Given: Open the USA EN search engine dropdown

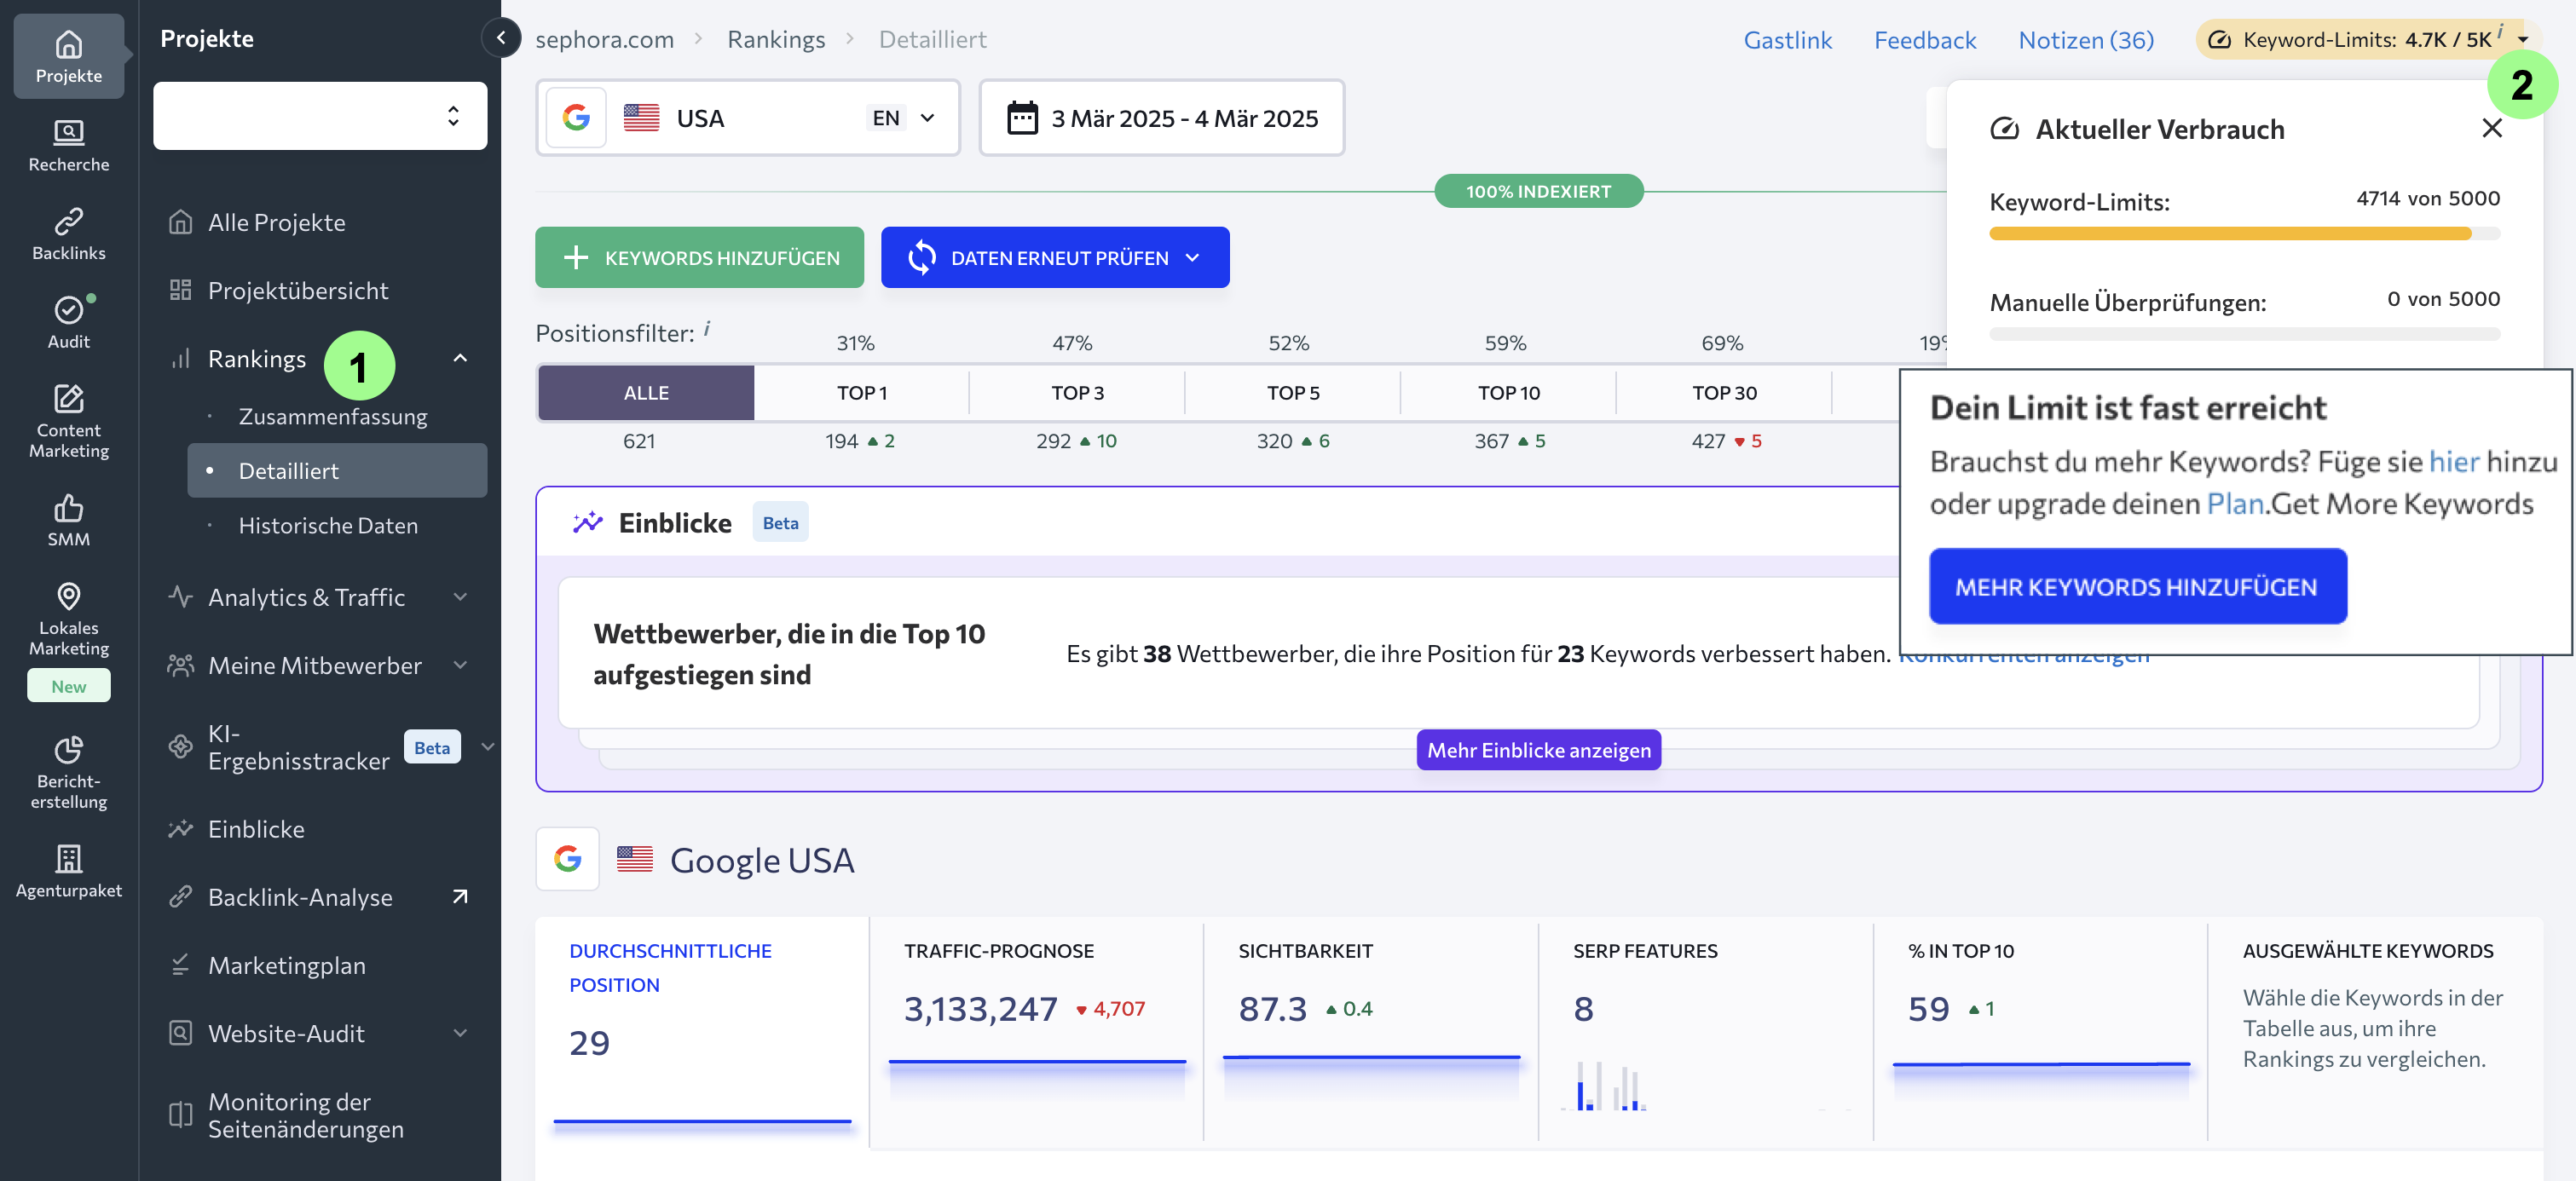Looking at the screenshot, I should [x=748, y=118].
